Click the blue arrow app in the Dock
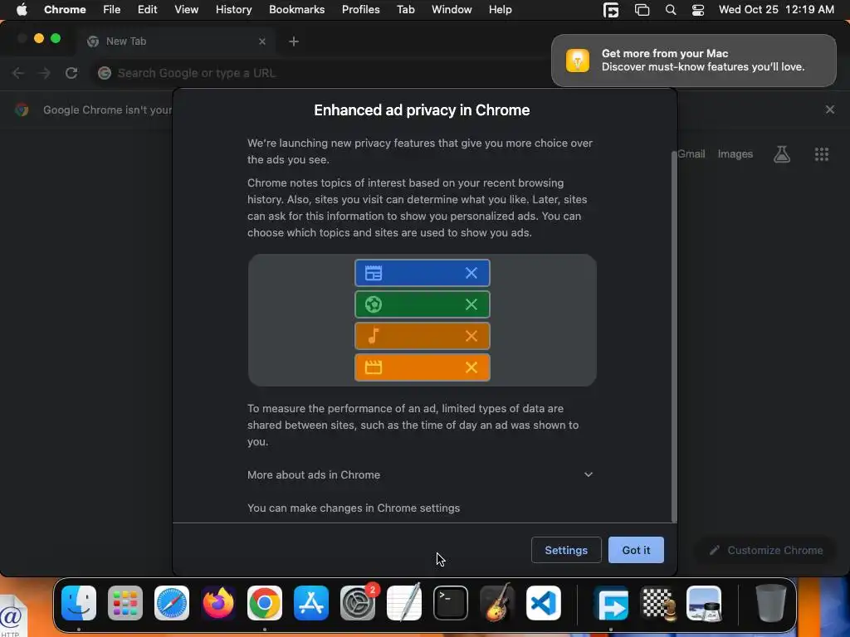Image resolution: width=850 pixels, height=637 pixels. pyautogui.click(x=612, y=603)
